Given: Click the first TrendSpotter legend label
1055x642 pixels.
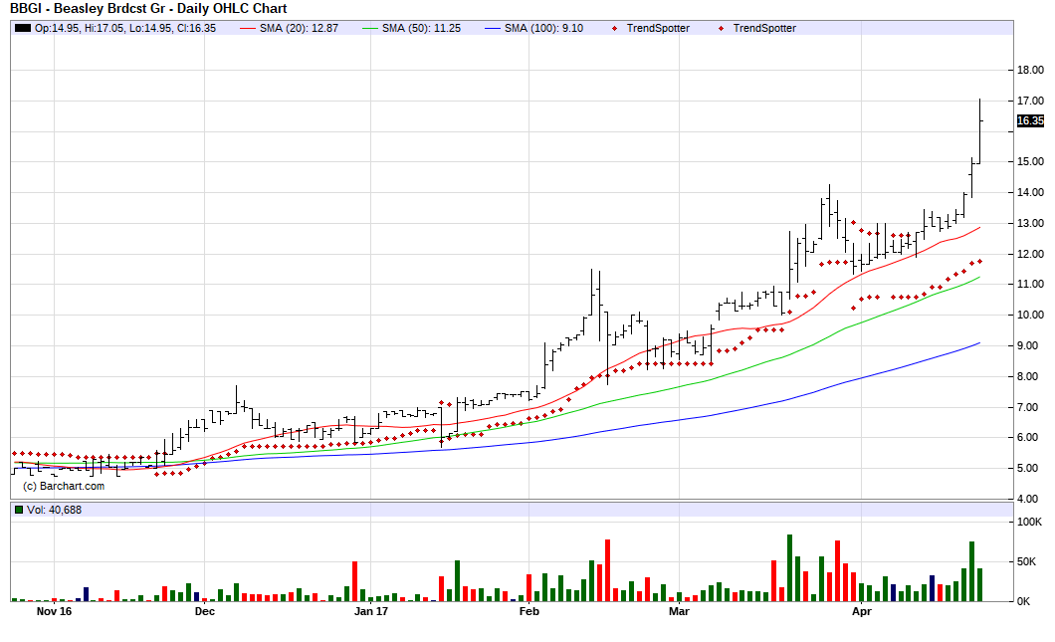Looking at the screenshot, I should 658,28.
